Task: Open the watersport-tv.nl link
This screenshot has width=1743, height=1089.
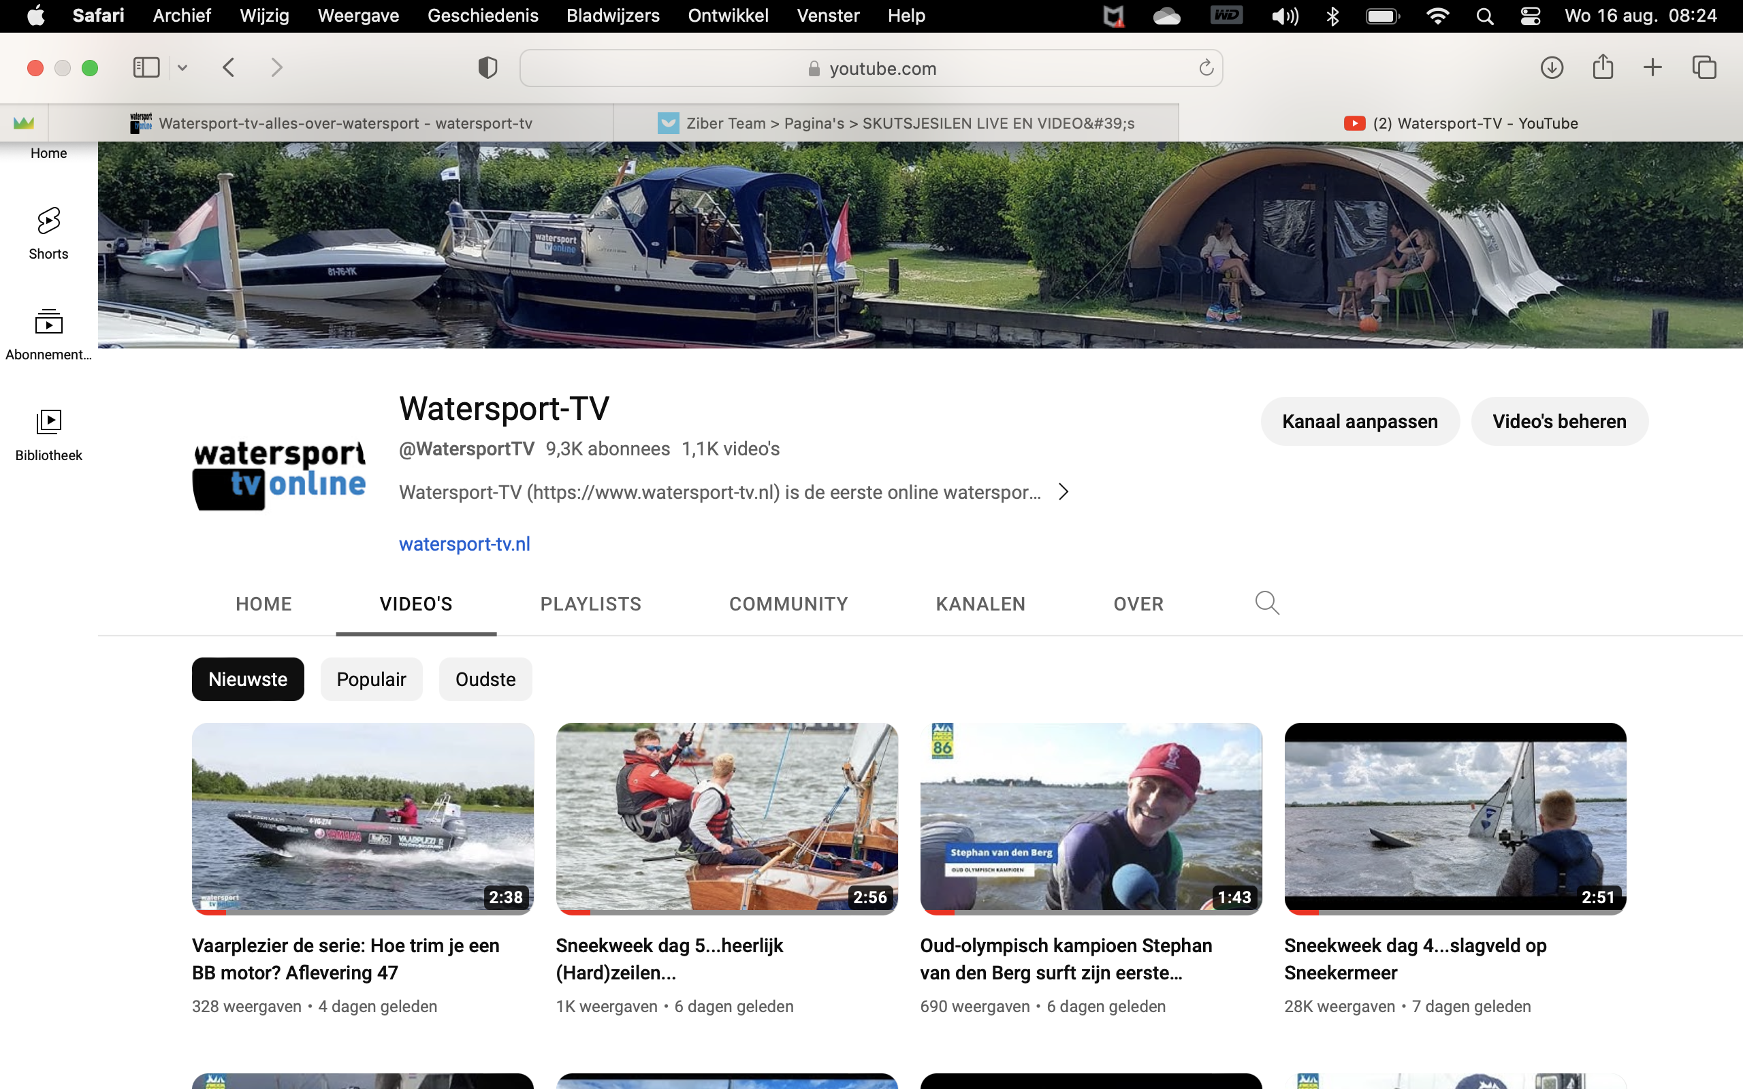Action: pyautogui.click(x=464, y=543)
